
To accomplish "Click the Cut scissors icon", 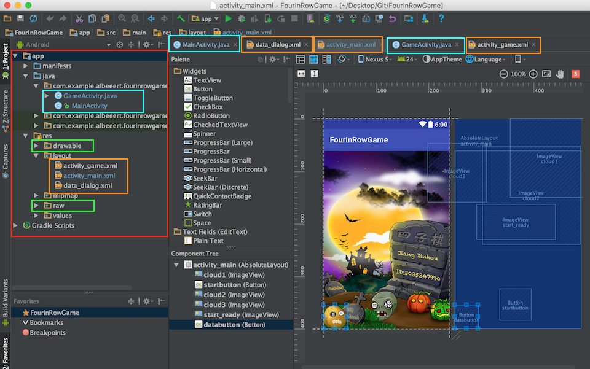I will point(79,18).
